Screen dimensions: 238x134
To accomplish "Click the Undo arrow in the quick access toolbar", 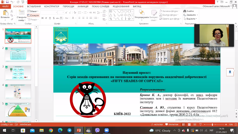I will coord(12,2).
